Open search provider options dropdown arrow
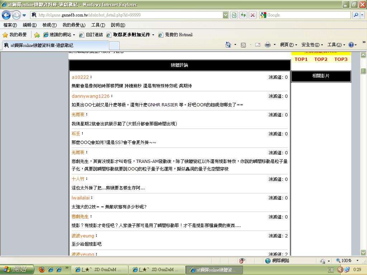The image size is (367, 275). coord(362,15)
